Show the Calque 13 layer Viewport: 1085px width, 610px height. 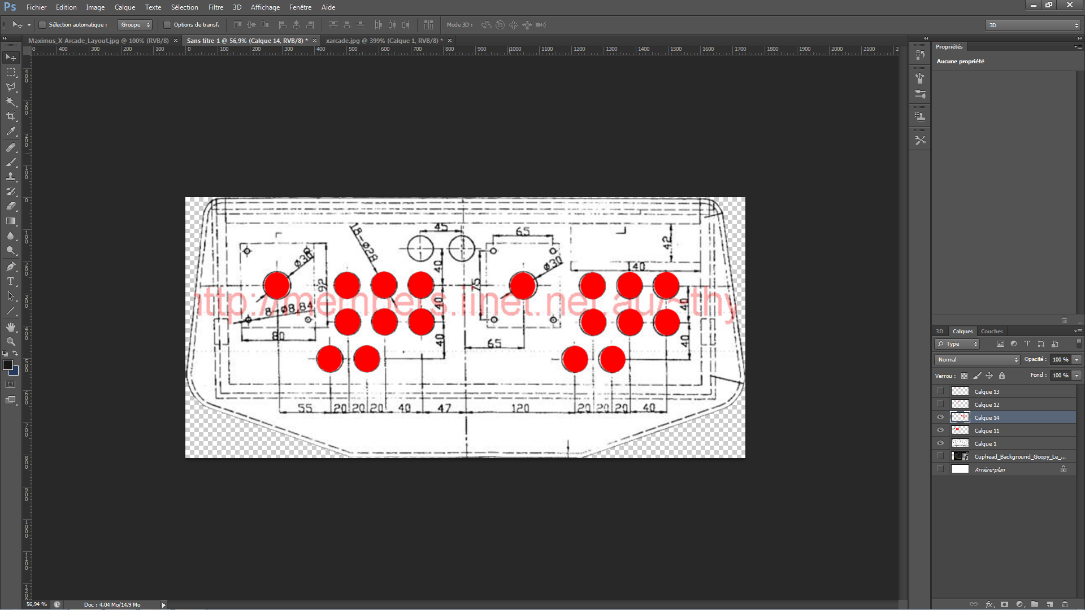pyautogui.click(x=940, y=391)
